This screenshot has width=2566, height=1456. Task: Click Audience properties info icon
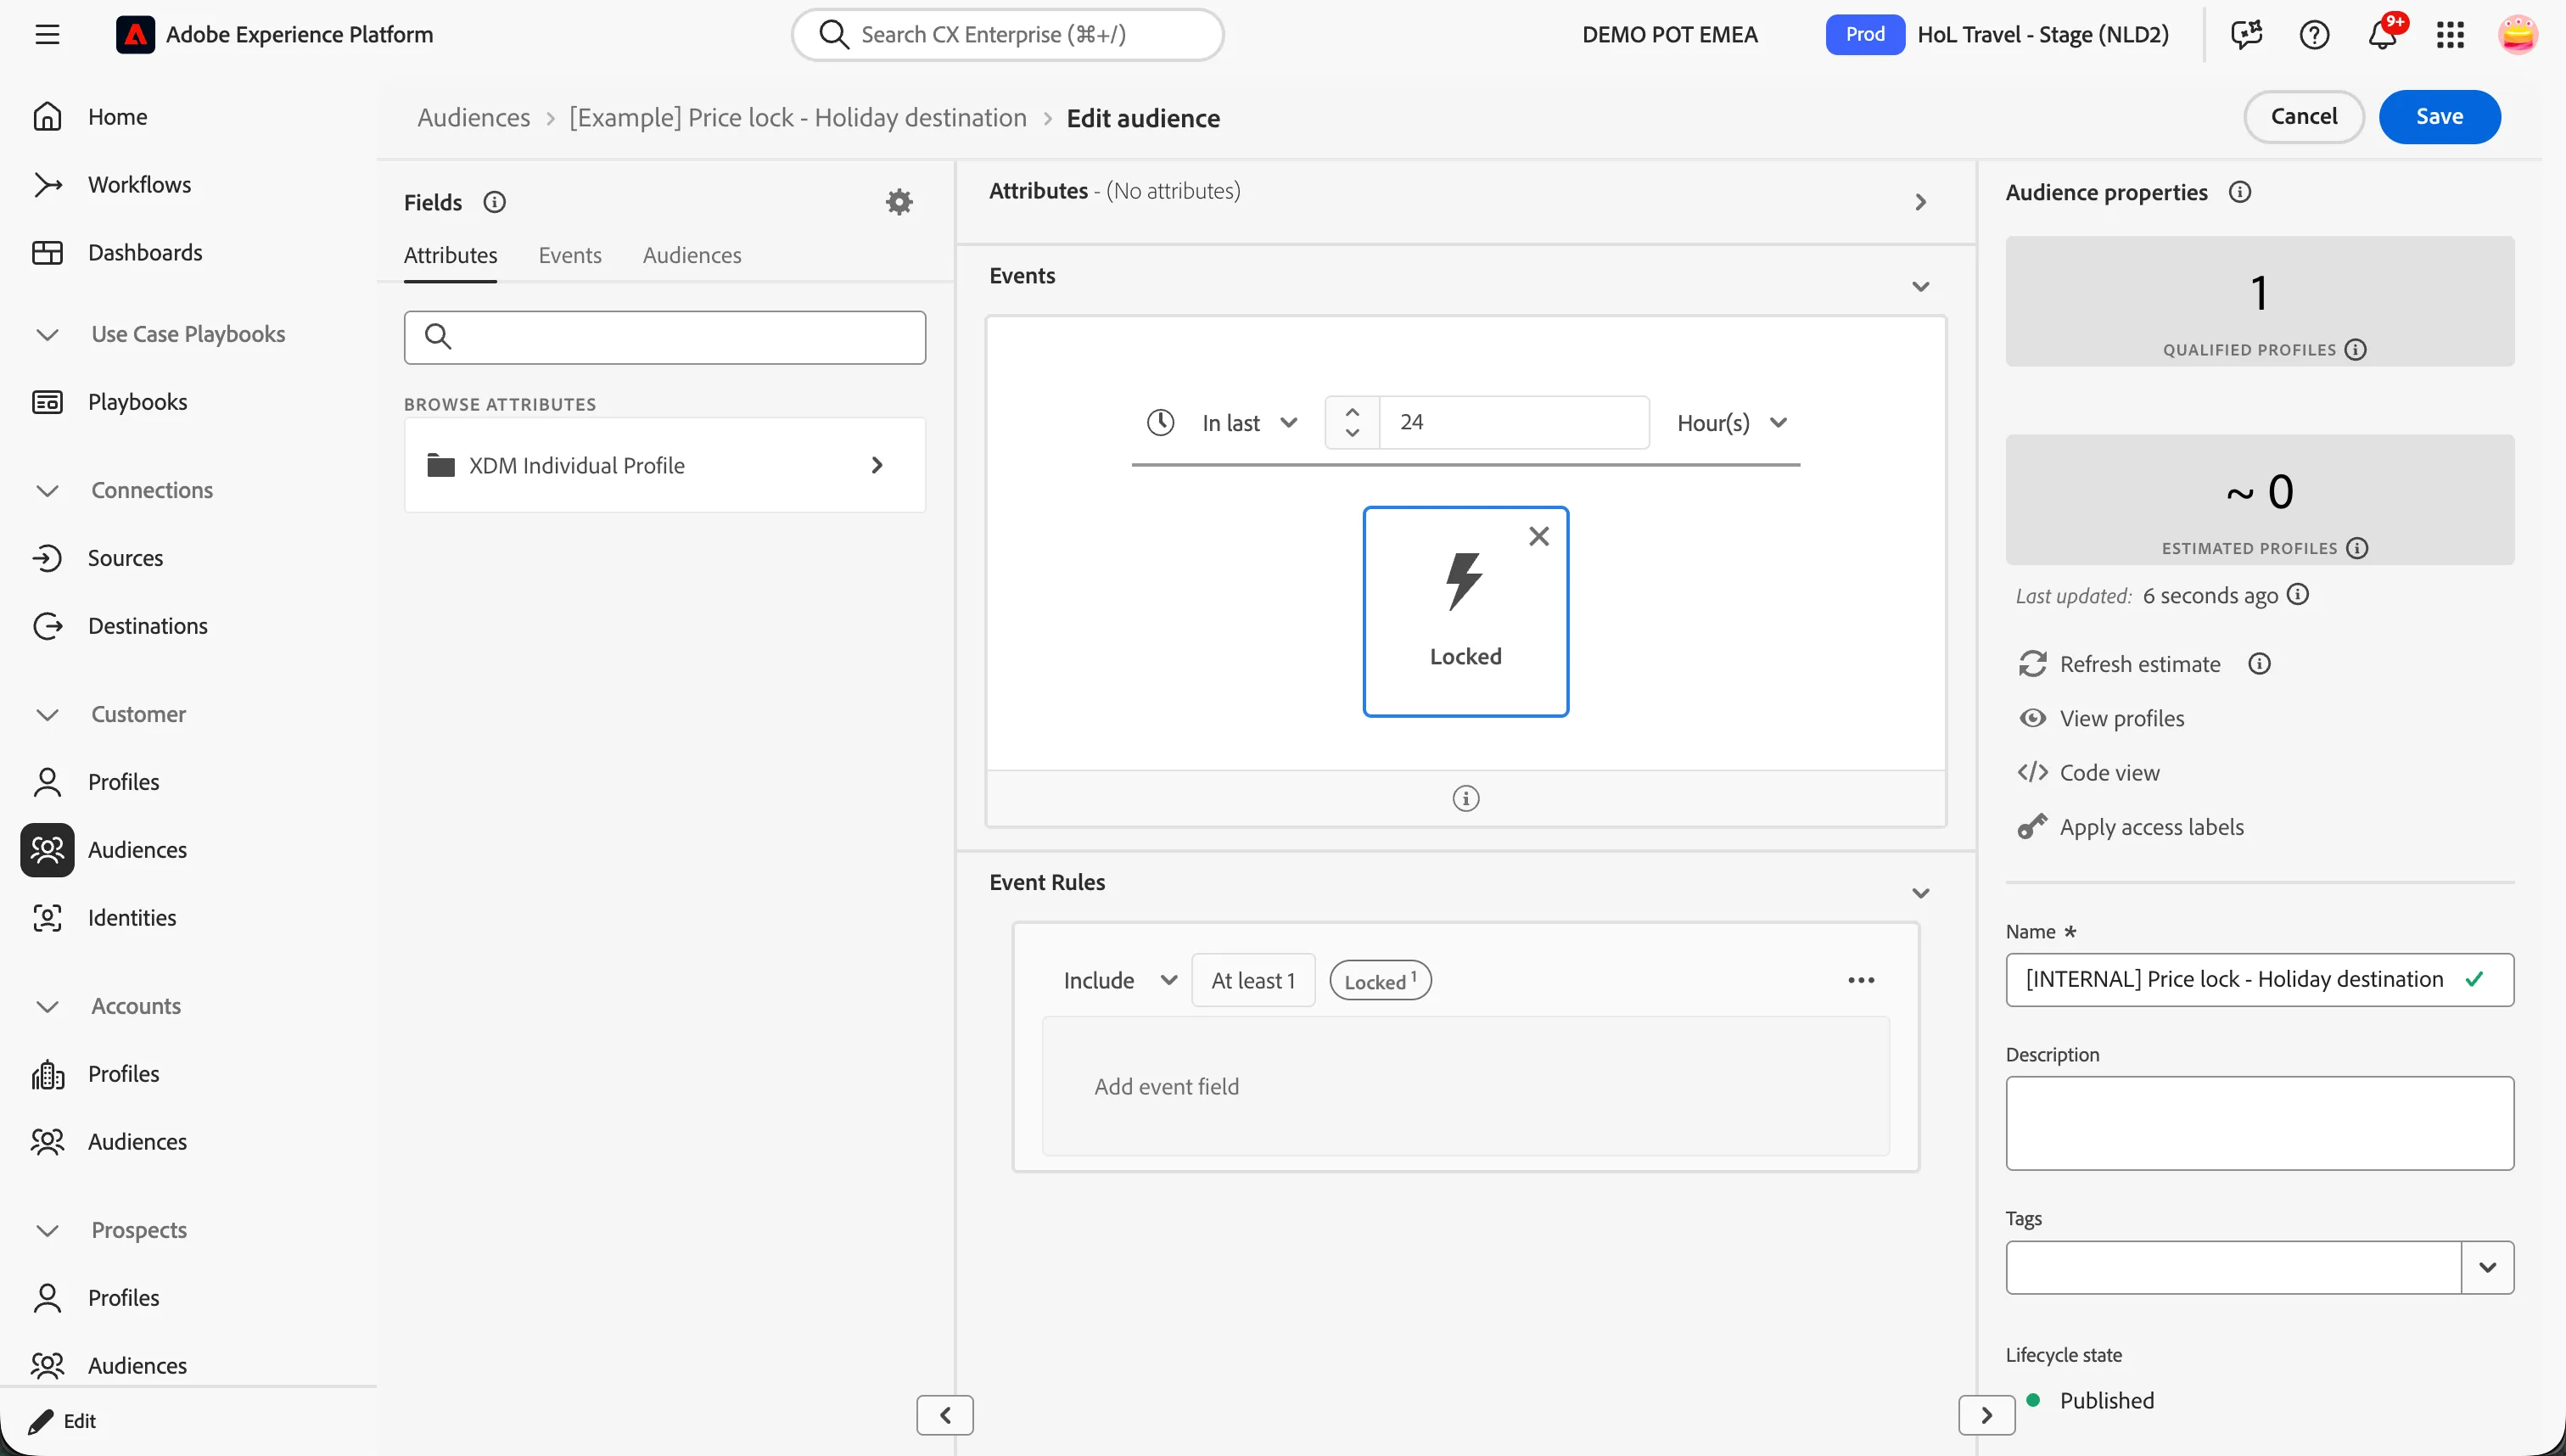click(2240, 192)
